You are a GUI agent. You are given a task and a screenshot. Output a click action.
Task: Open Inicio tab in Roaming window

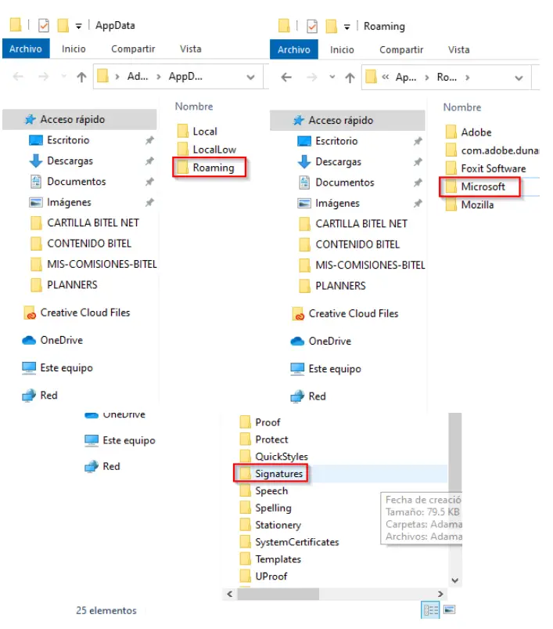tap(342, 50)
